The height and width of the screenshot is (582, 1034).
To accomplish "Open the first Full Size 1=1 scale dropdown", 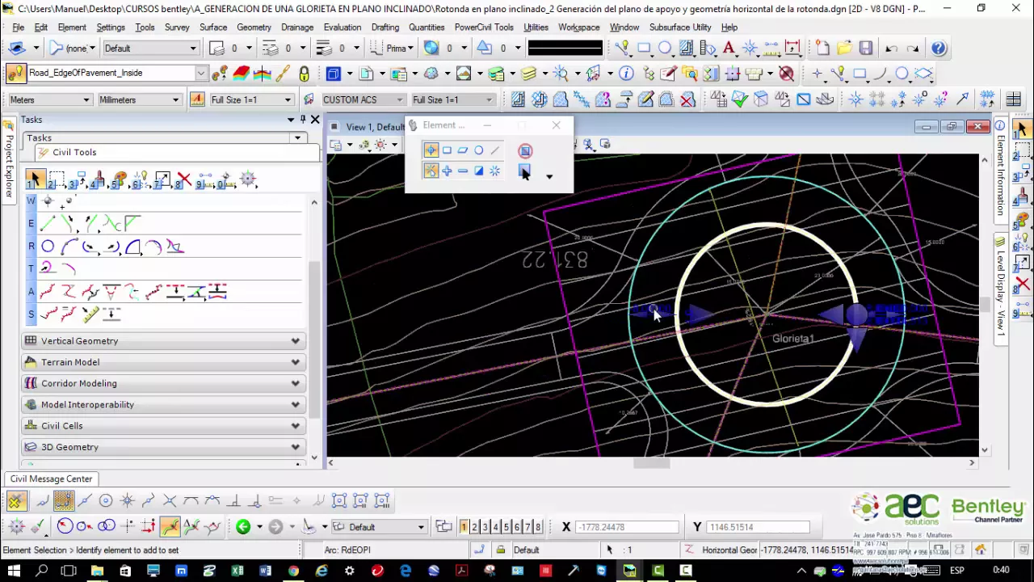I will point(250,99).
